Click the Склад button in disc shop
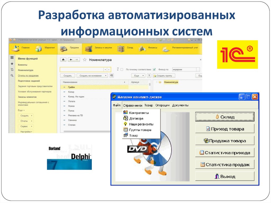Screen dimensions: 271x203 coord(225,117)
